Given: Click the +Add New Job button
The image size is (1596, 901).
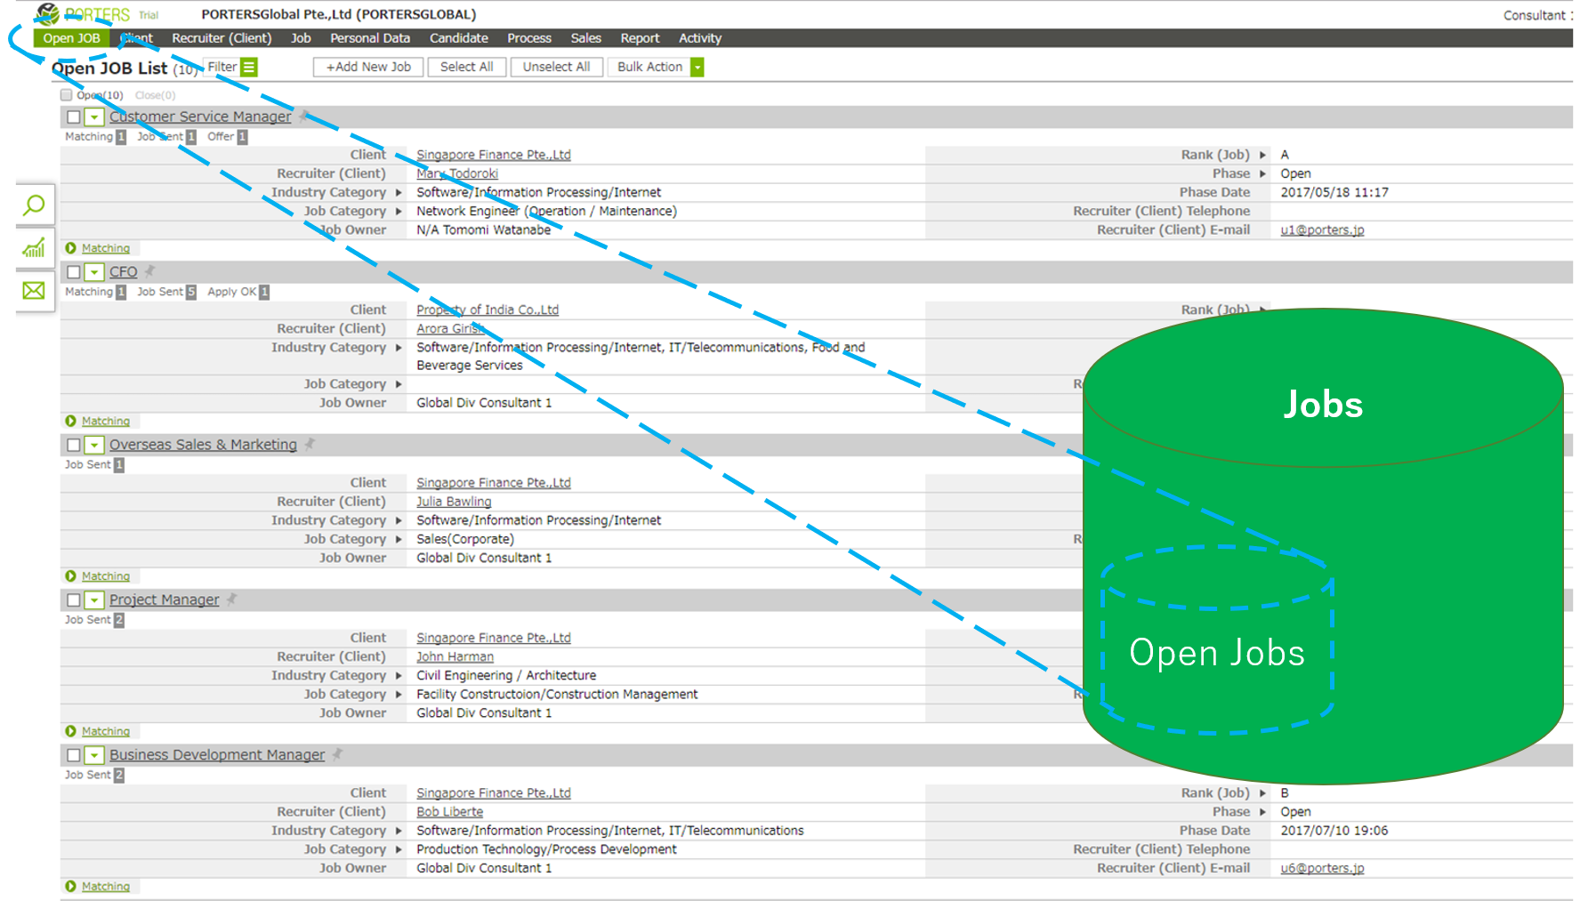Looking at the screenshot, I should point(368,67).
